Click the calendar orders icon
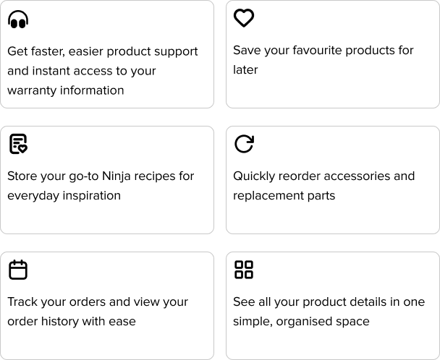The height and width of the screenshot is (360, 440). [18, 270]
